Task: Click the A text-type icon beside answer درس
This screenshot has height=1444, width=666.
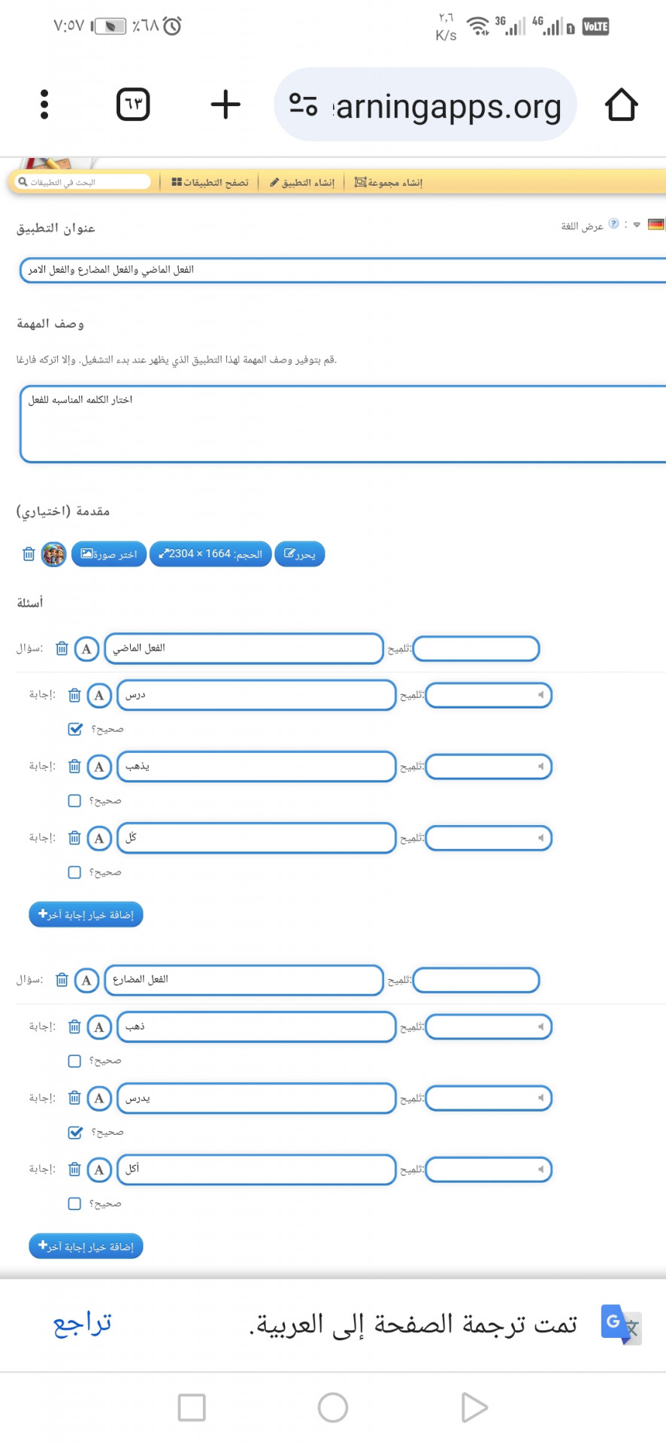Action: click(x=99, y=696)
